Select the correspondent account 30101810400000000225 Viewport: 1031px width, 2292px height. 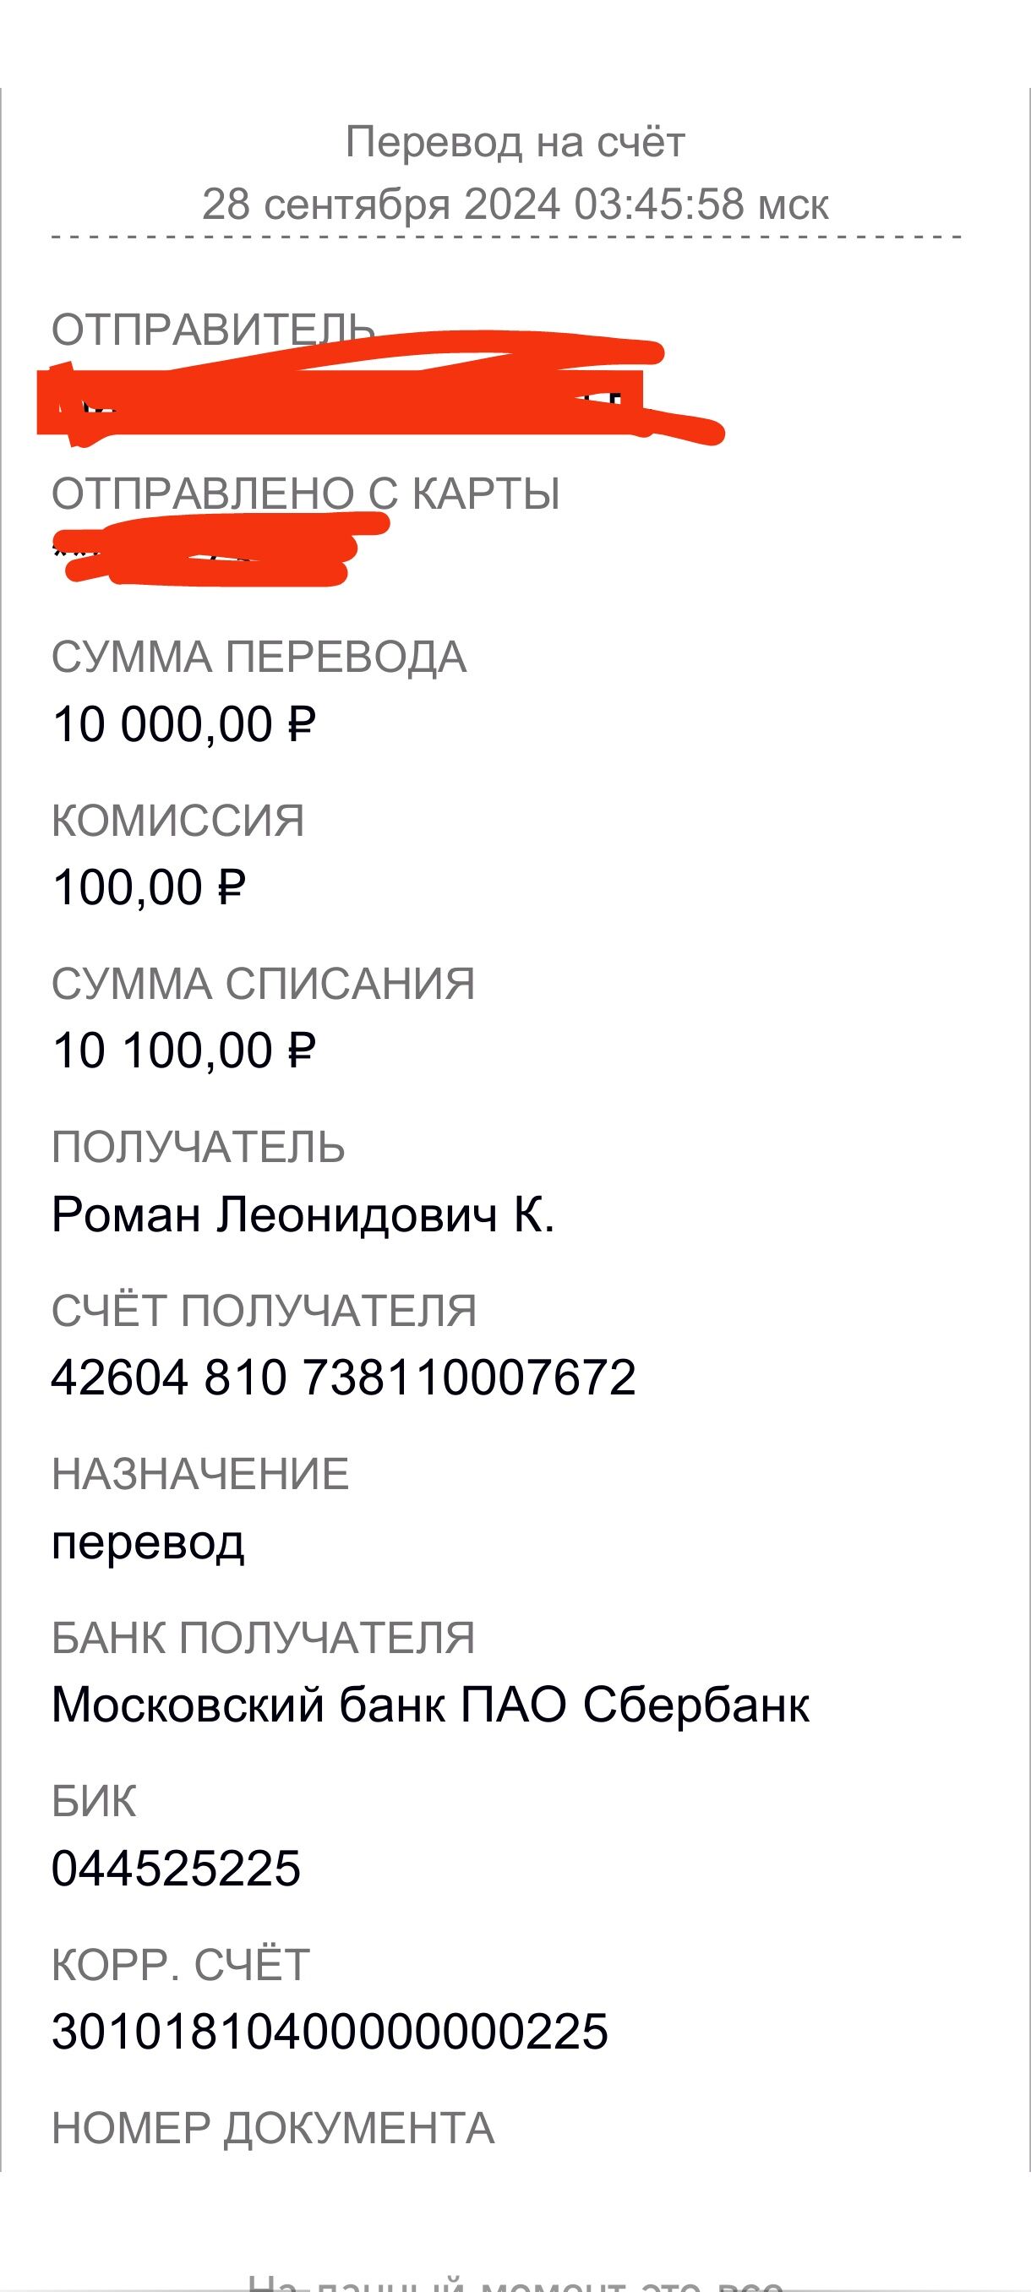330,2033
